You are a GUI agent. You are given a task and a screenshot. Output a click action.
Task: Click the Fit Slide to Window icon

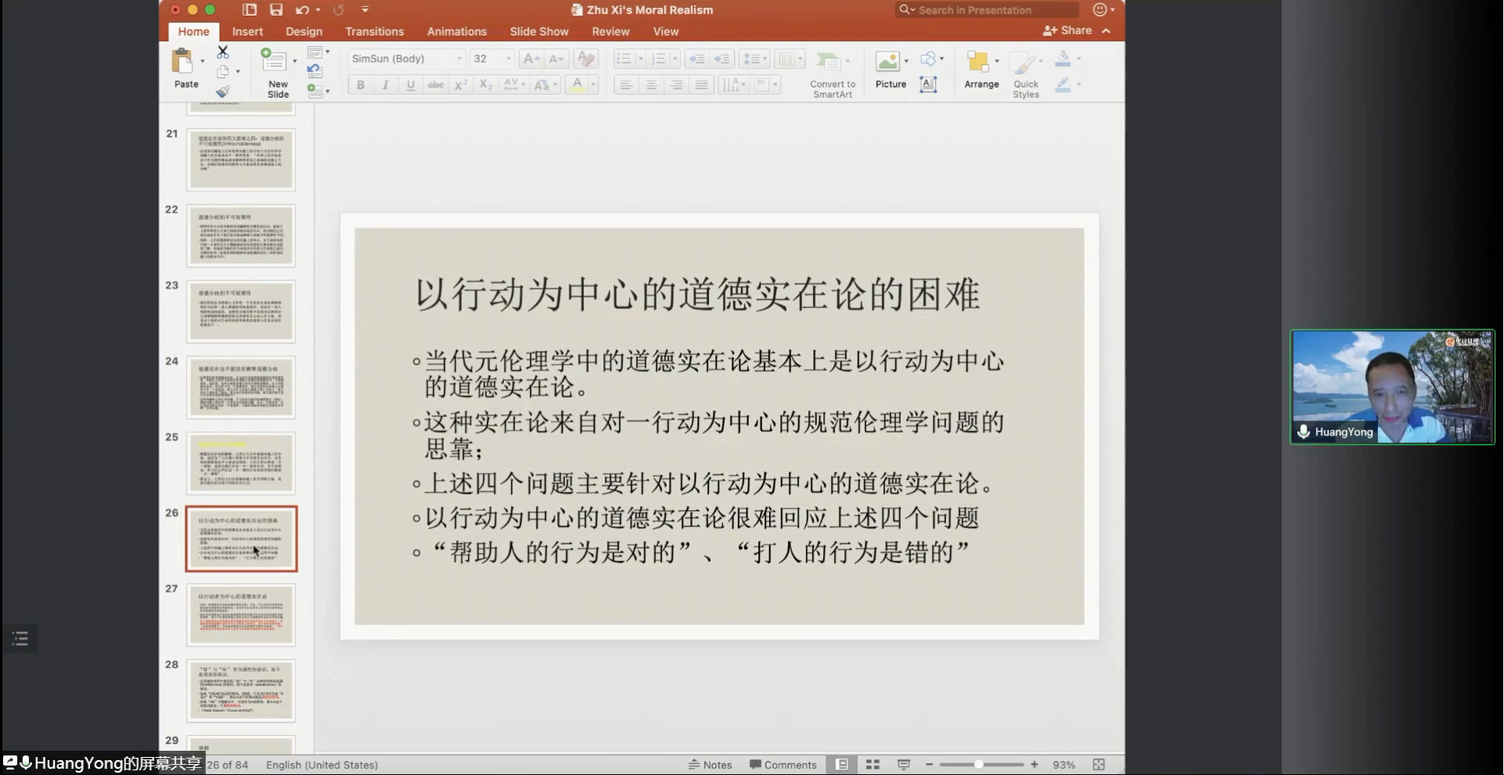[x=1099, y=765]
